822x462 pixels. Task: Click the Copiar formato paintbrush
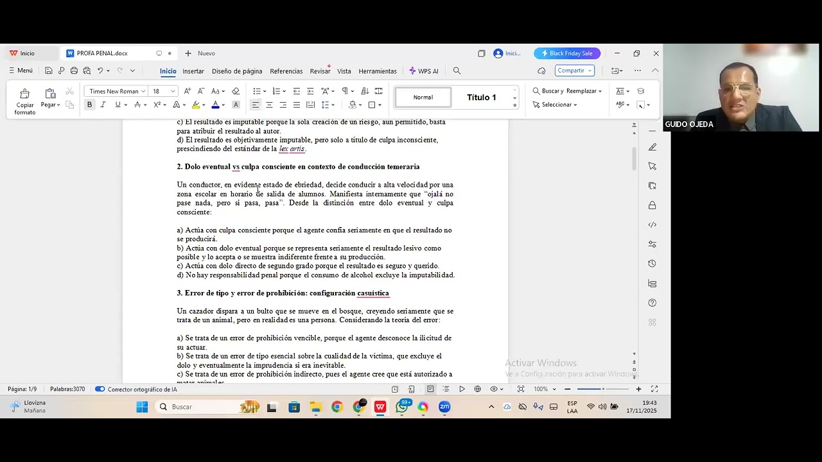25,101
